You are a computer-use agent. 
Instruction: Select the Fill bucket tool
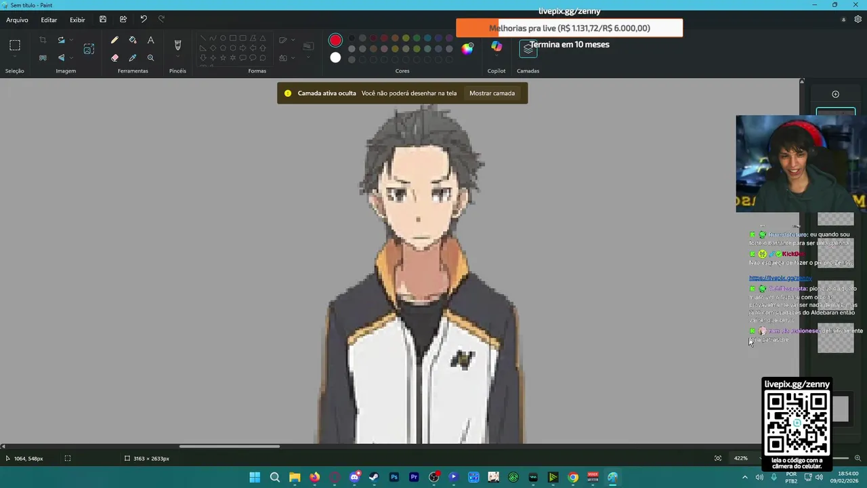point(133,40)
